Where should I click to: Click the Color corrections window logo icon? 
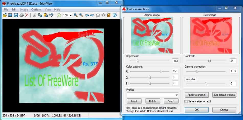124,9
